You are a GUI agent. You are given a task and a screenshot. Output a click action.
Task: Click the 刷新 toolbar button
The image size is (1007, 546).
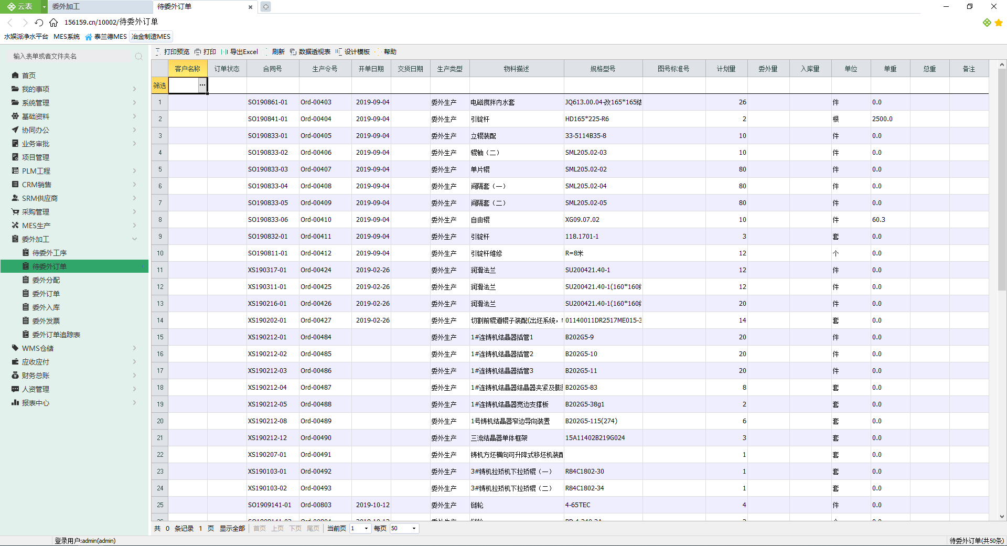coord(274,52)
